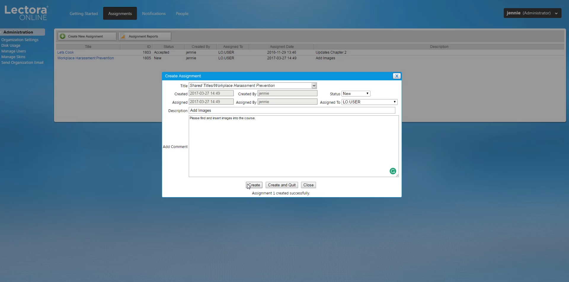Open Organization Settings in the sidebar
This screenshot has height=282, width=569.
(x=20, y=40)
